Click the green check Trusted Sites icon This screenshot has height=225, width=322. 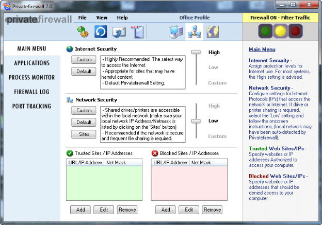point(70,153)
